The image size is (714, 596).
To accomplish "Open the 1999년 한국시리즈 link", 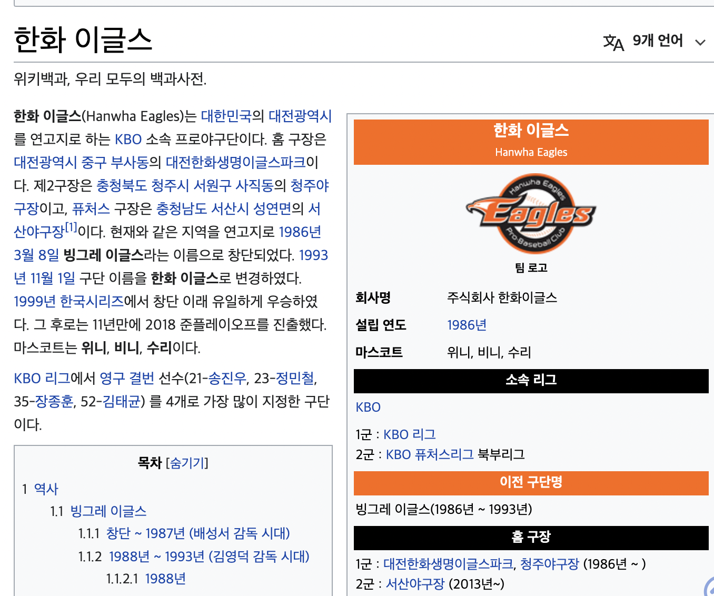I will (x=68, y=301).
